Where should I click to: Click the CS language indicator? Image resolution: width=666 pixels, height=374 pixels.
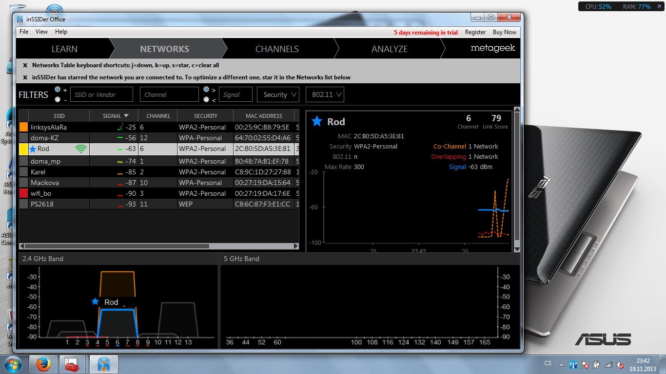pos(548,363)
